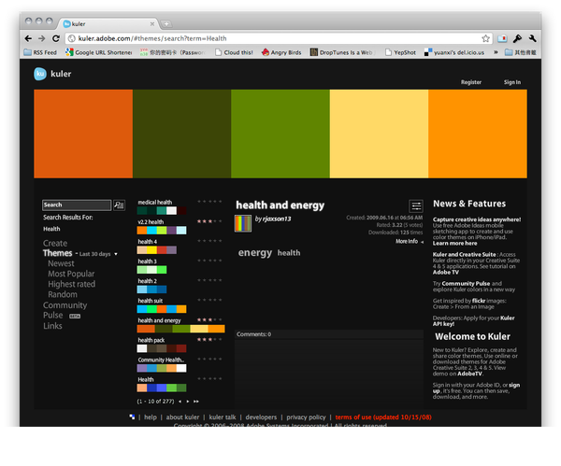Open terms of use (updated 10/15/08)
Viewport: 561px width, 466px height.
coord(383,417)
